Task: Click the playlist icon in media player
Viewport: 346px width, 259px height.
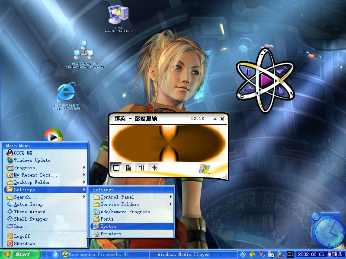Action: 128,168
